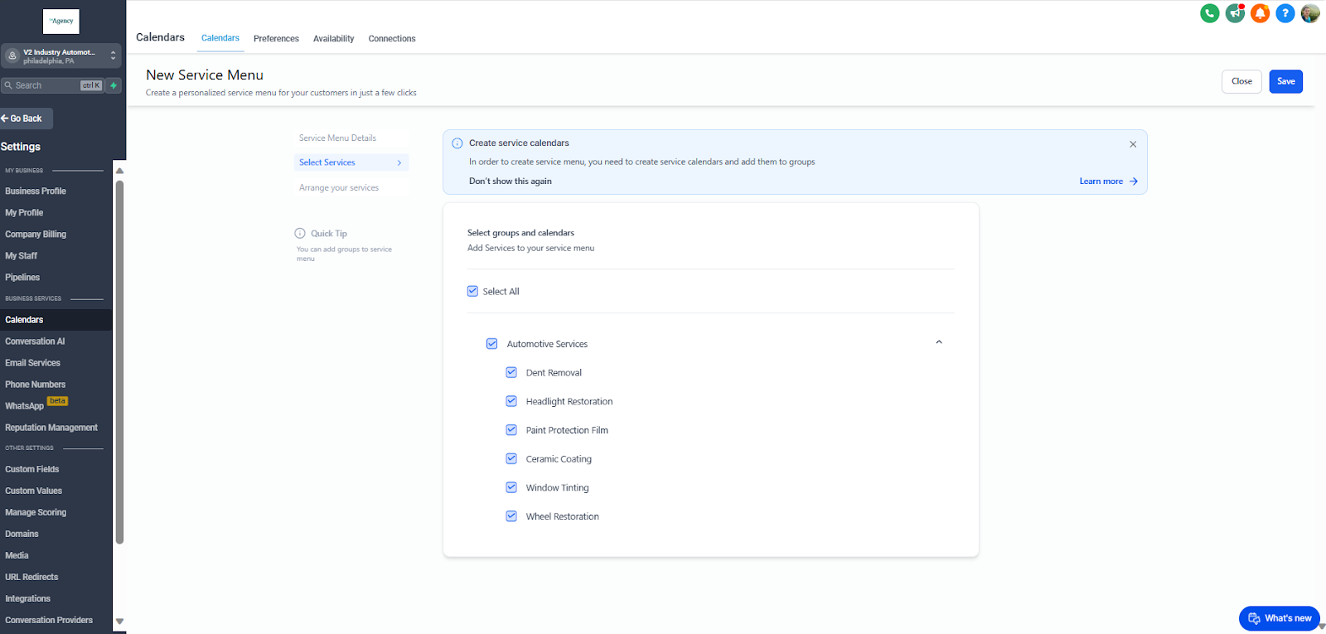Switch to the Calendars tab
The height and width of the screenshot is (634, 1326).
(220, 38)
